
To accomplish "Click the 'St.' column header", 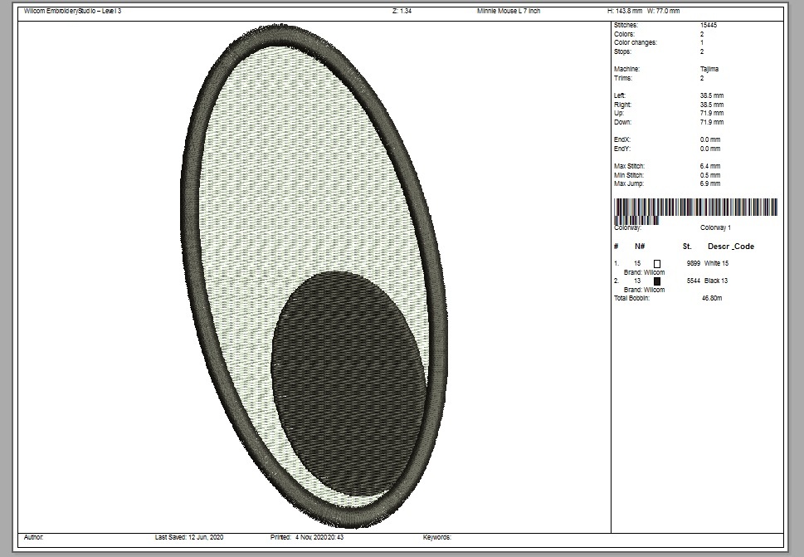I will [687, 247].
